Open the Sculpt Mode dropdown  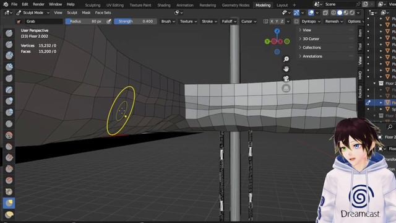pyautogui.click(x=33, y=12)
